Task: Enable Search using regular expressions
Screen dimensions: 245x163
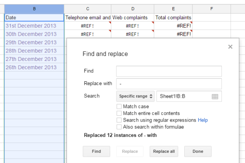Action: 119,120
